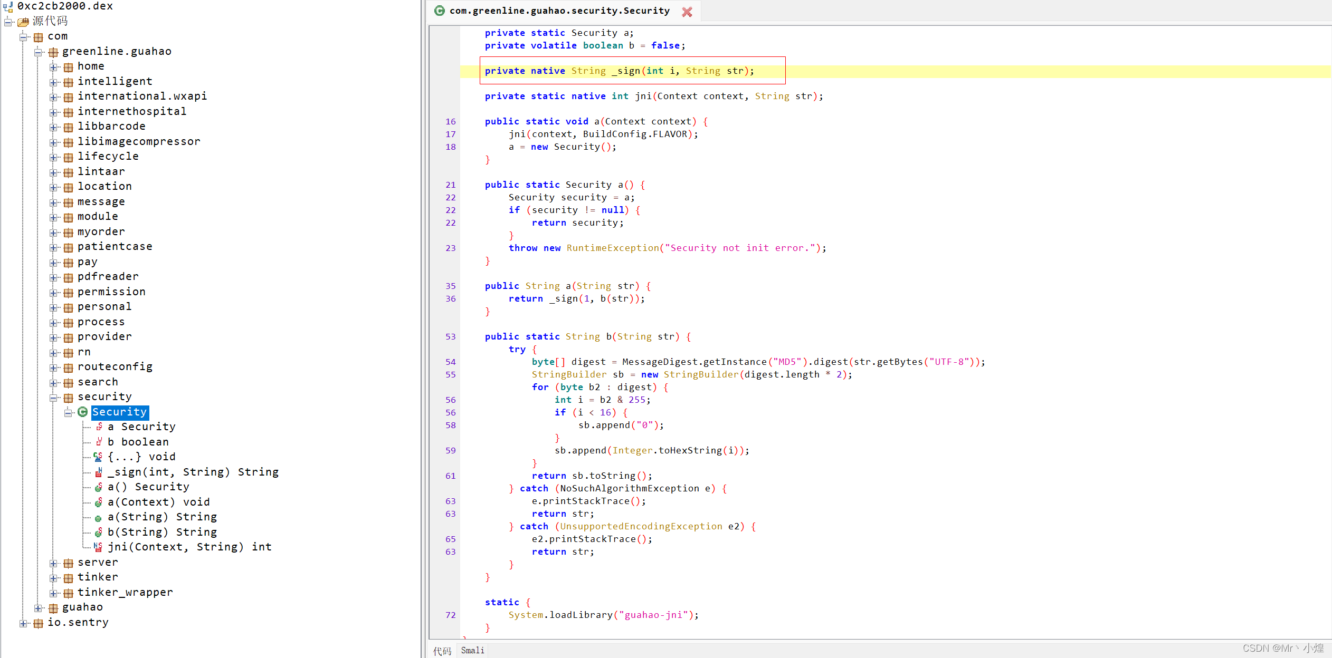Collapse the security package node
The width and height of the screenshot is (1332, 658).
tap(53, 398)
